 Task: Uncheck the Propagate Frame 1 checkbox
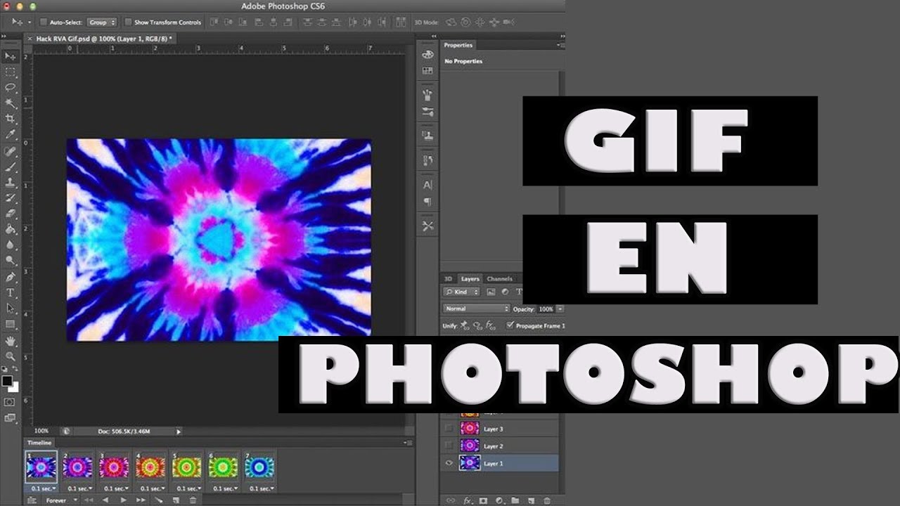click(510, 325)
